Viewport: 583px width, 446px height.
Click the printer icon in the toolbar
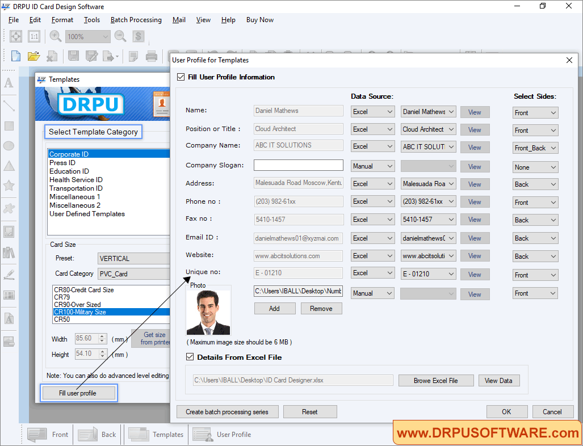[x=152, y=56]
